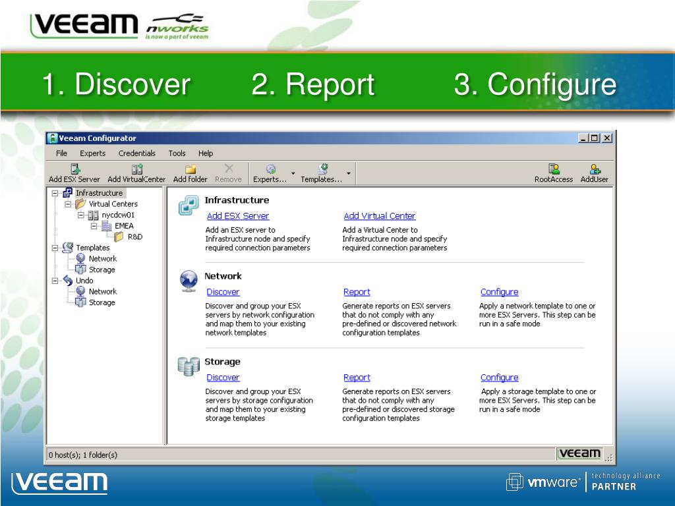Image resolution: width=675 pixels, height=506 pixels.
Task: Click the Storage cylinders icon in main pane
Action: click(x=189, y=366)
